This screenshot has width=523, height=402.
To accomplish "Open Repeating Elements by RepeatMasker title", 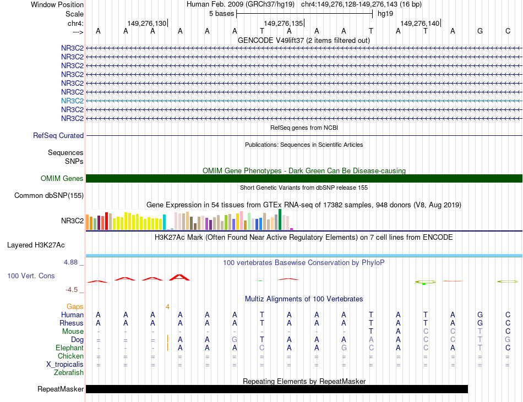I will (x=304, y=381).
